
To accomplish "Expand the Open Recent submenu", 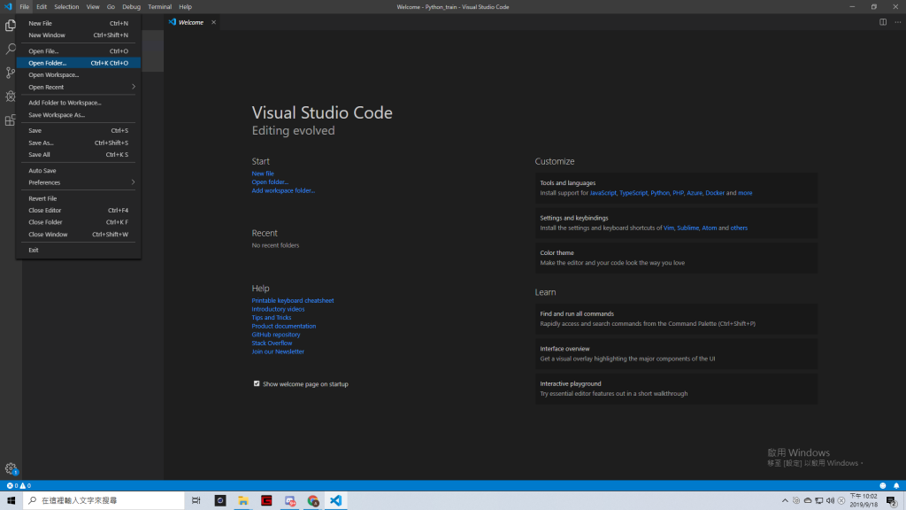I will [78, 87].
